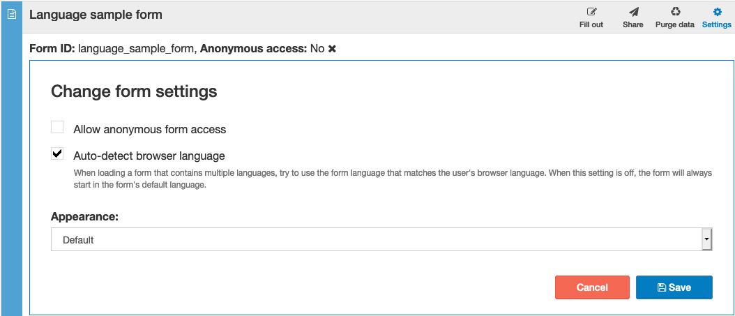
Task: Open the Fill out menu item
Action: (591, 17)
